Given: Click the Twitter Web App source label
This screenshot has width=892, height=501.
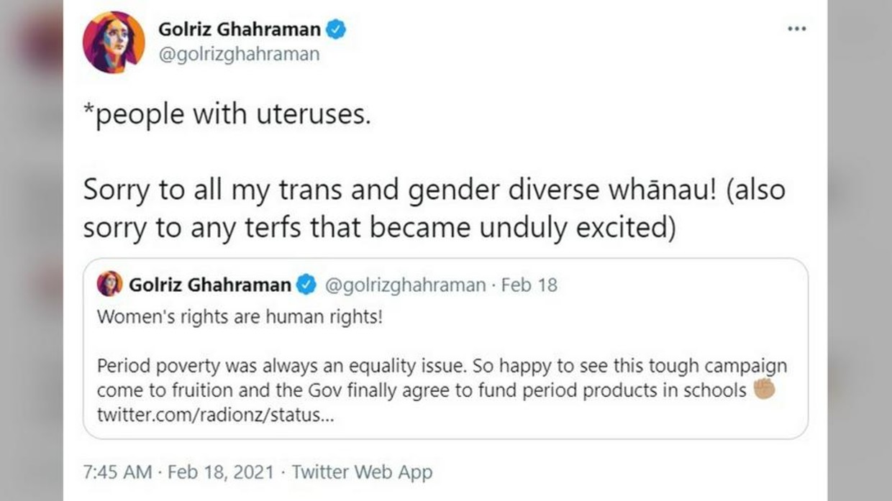Looking at the screenshot, I should pyautogui.click(x=362, y=472).
